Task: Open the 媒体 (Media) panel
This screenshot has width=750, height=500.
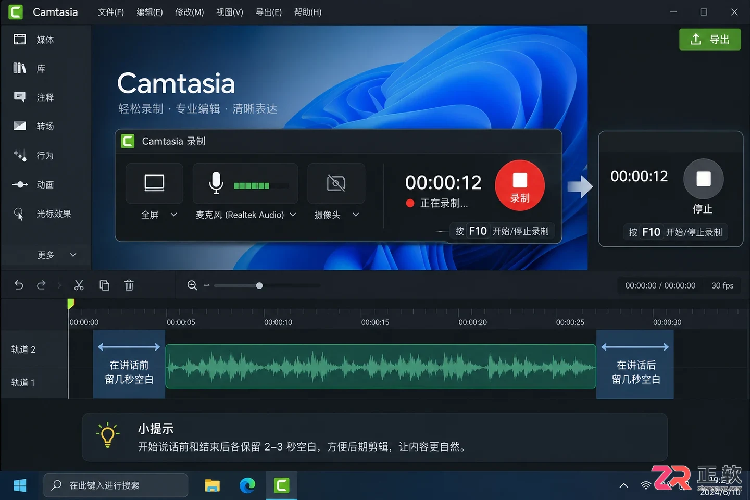Action: click(34, 40)
